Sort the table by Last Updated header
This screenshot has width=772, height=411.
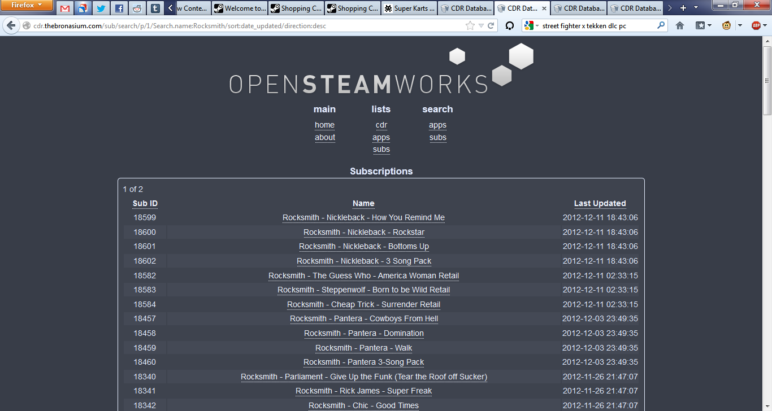pos(600,204)
